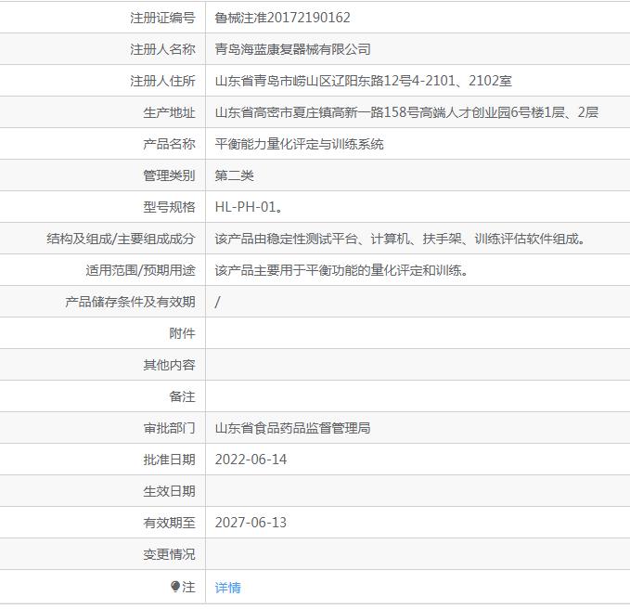Click the 注册人名称 label

[162, 49]
